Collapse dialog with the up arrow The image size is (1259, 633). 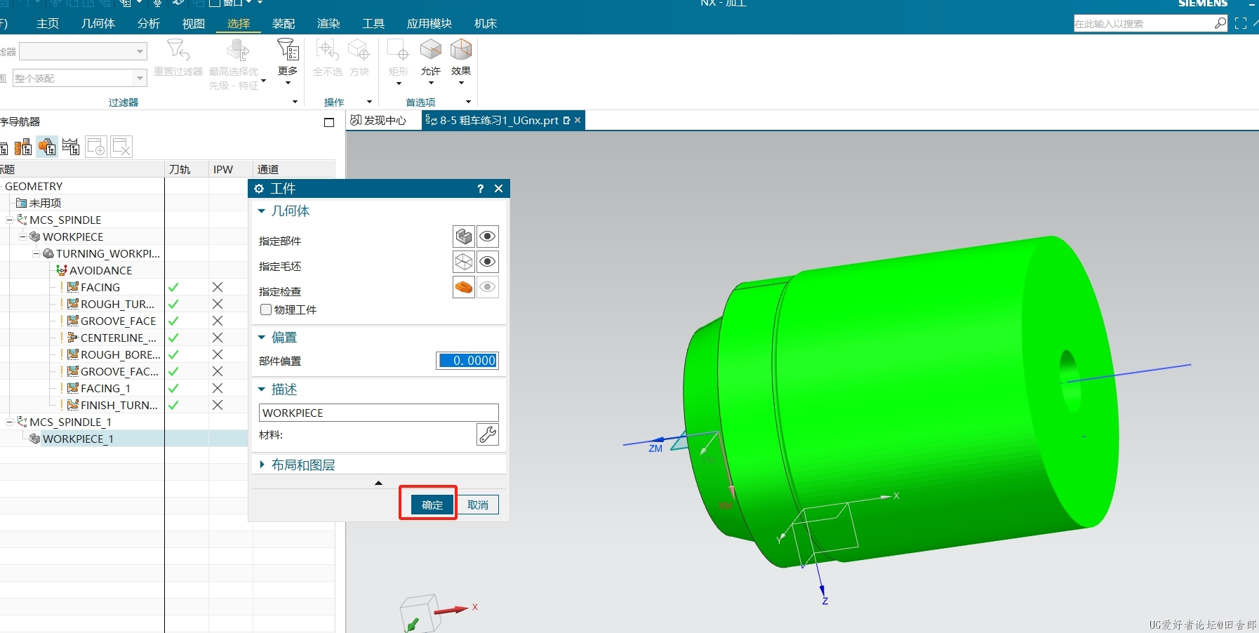pyautogui.click(x=379, y=483)
